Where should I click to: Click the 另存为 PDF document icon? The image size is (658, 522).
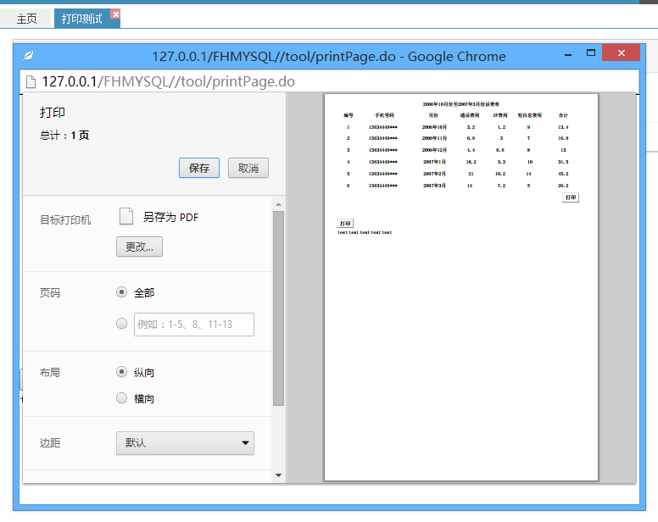point(125,216)
